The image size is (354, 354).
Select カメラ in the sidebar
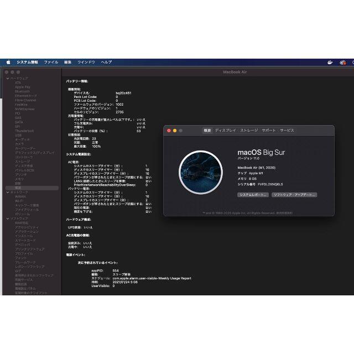(x=19, y=144)
